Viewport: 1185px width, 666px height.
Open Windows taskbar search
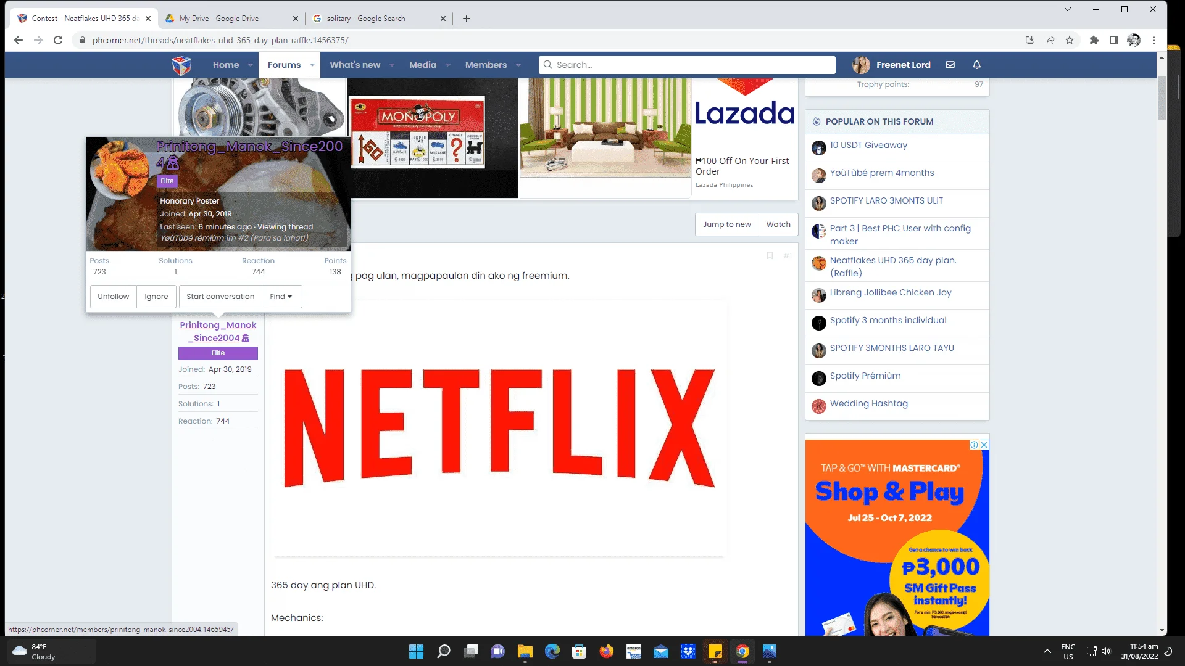click(x=443, y=651)
